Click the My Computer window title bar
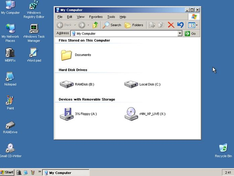The width and height of the screenshot is (234, 176). (x=120, y=10)
